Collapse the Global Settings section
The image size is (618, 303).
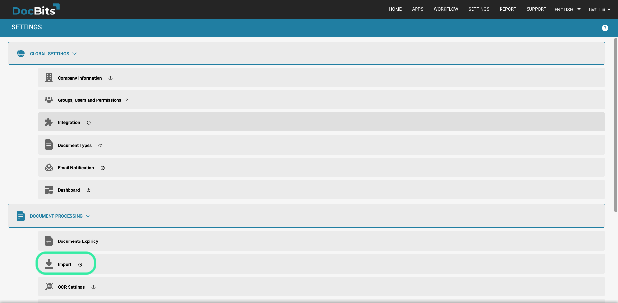pos(74,54)
